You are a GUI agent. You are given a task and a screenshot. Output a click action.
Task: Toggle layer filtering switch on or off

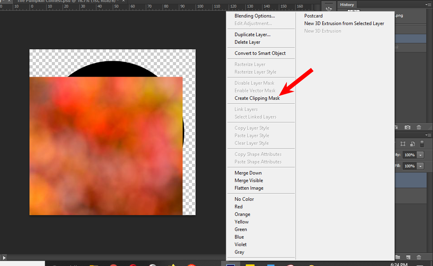[422, 144]
